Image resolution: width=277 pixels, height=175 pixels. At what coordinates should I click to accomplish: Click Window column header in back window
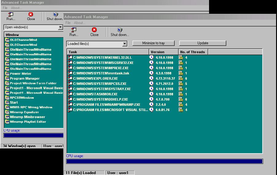click(34, 35)
